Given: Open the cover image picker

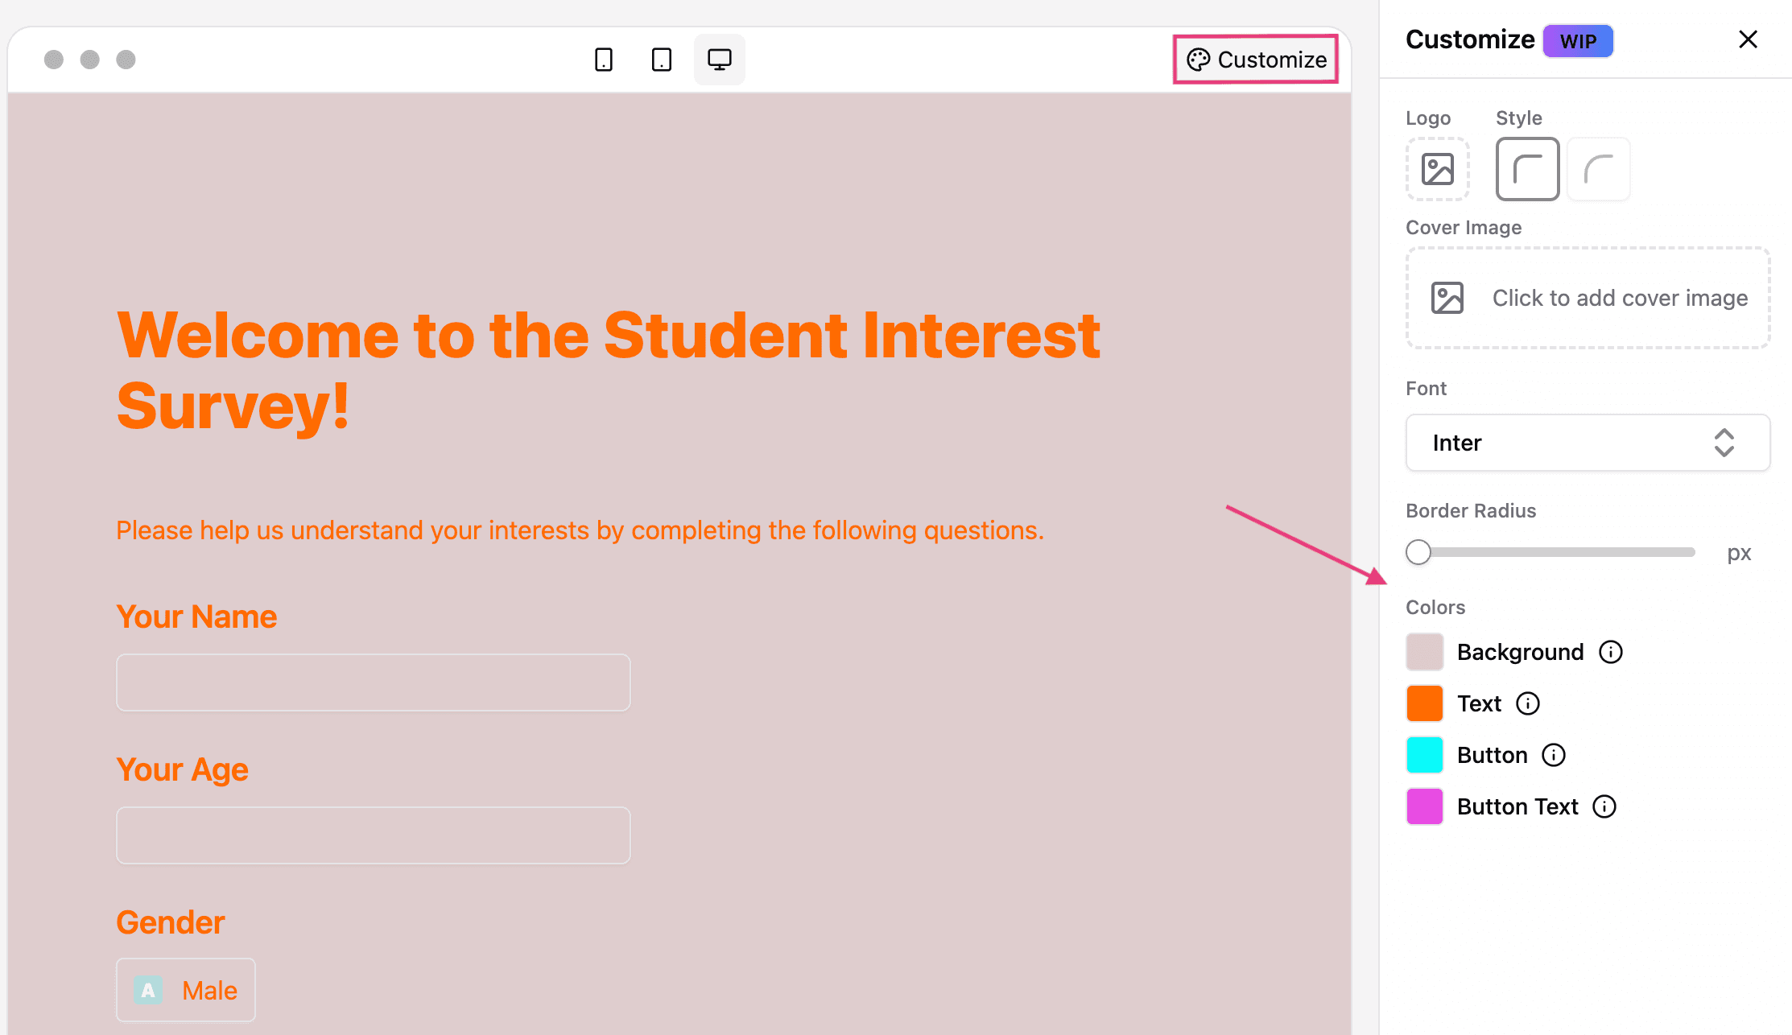Looking at the screenshot, I should coord(1587,298).
